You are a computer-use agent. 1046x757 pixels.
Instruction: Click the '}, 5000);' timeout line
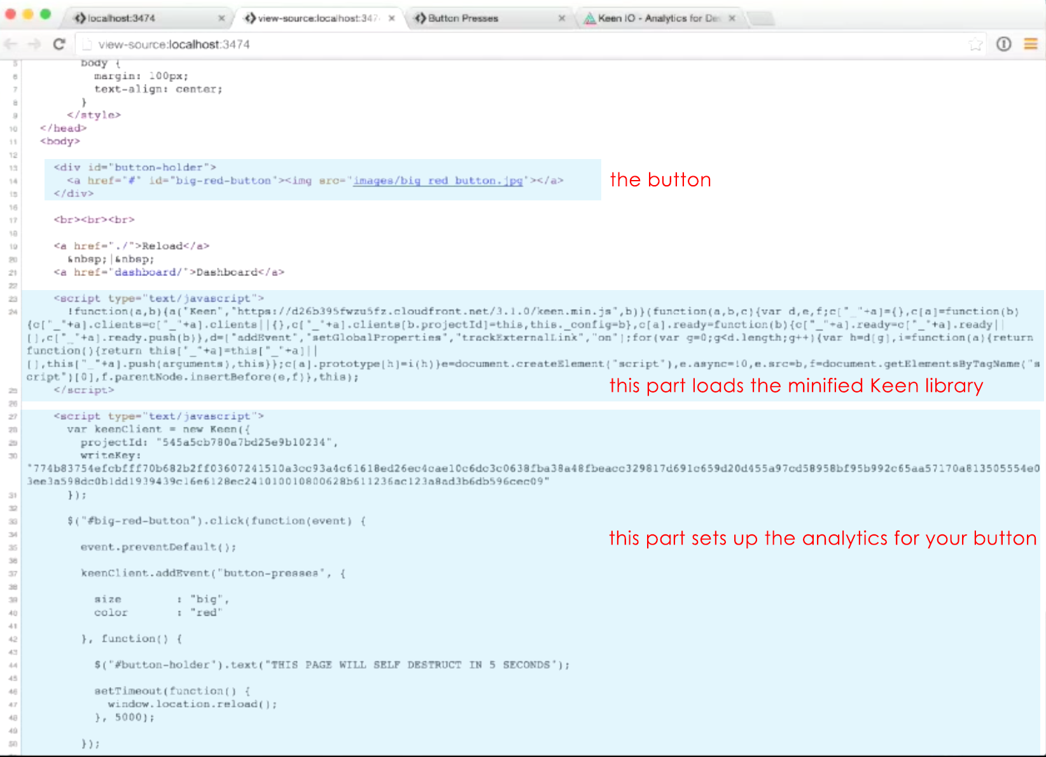click(125, 718)
